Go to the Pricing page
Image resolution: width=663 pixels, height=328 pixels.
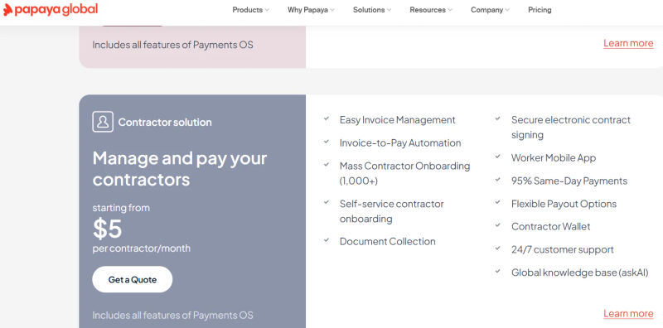point(540,10)
